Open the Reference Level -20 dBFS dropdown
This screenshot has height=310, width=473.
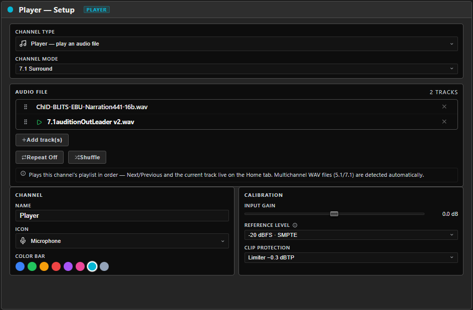pyautogui.click(x=351, y=235)
